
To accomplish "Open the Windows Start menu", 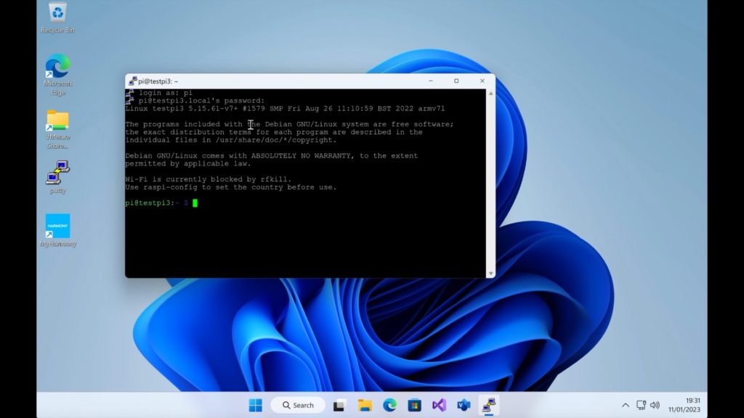I will click(255, 405).
